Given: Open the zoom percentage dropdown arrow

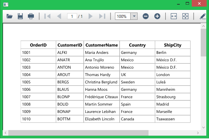Looking at the screenshot, I should point(134,16).
